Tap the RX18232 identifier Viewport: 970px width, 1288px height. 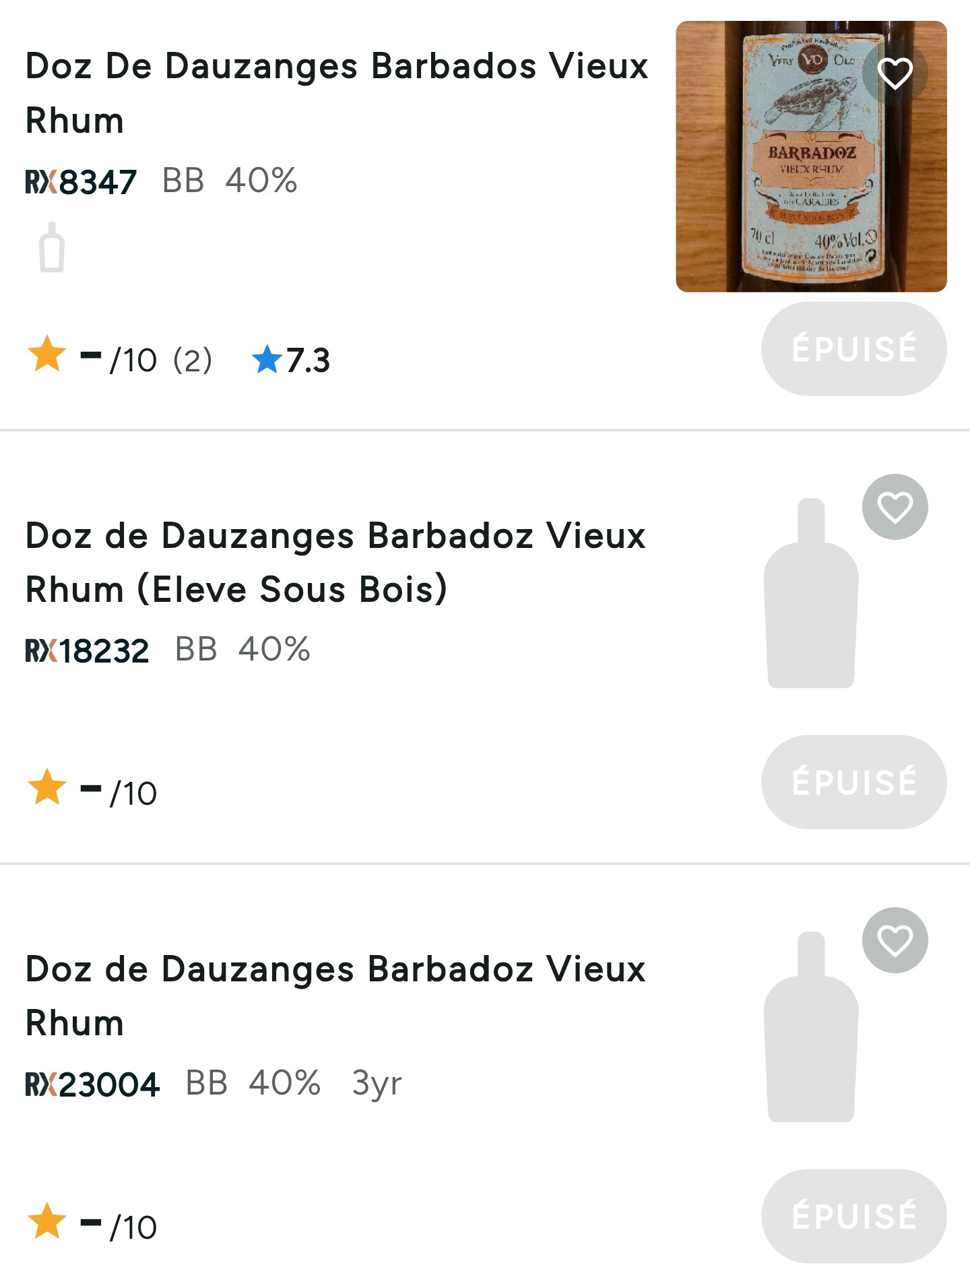(x=87, y=651)
